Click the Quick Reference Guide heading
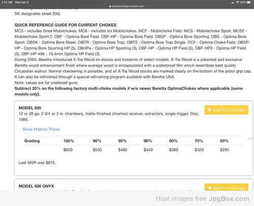 click(x=66, y=25)
